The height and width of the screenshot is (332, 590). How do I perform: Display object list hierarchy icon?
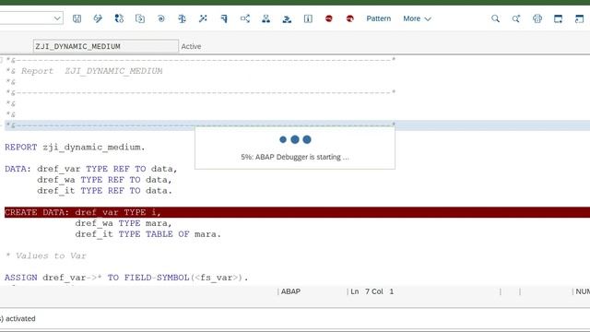click(266, 18)
